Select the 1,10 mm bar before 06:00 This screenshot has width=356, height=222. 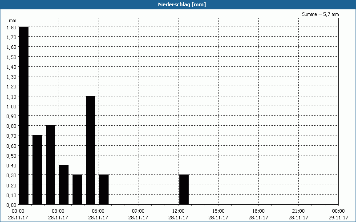pyautogui.click(x=91, y=150)
